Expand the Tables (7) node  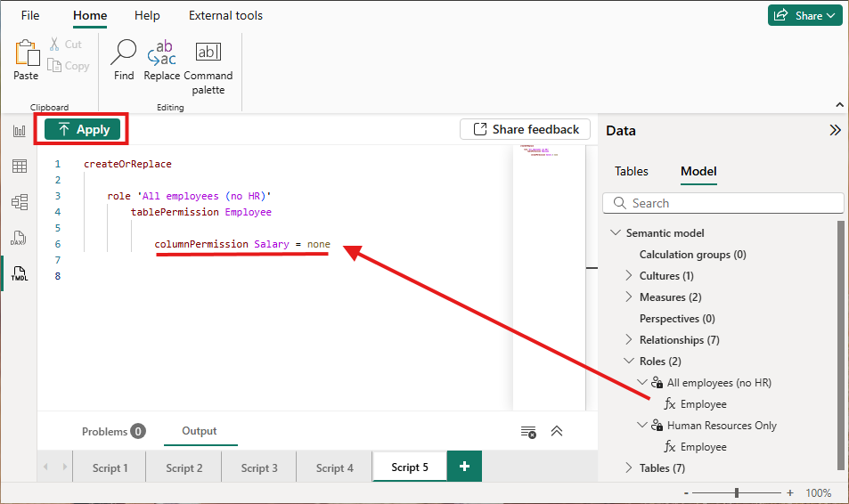pos(629,467)
